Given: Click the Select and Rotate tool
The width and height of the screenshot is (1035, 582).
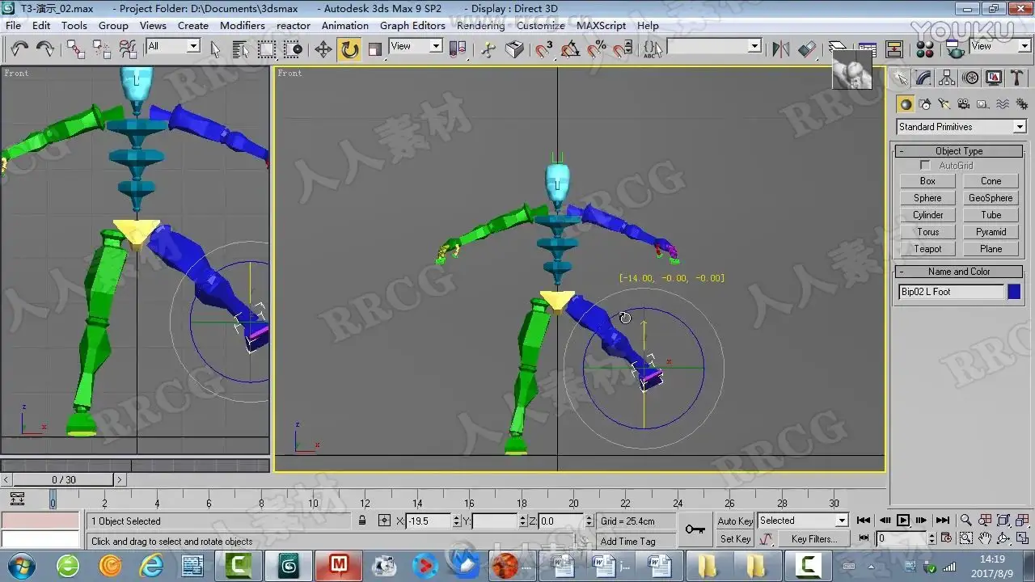Looking at the screenshot, I should coord(349,49).
